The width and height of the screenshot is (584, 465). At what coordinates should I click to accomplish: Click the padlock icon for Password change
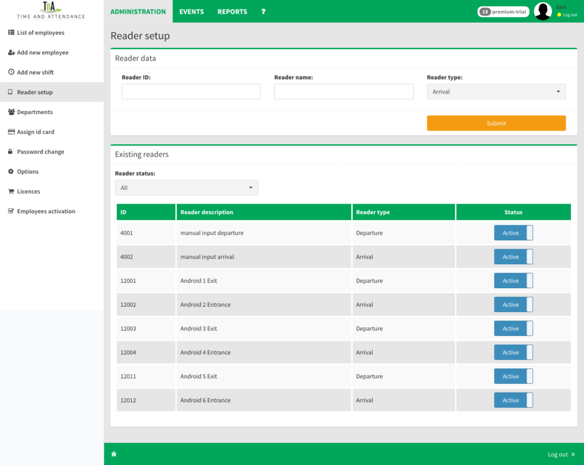pos(11,152)
